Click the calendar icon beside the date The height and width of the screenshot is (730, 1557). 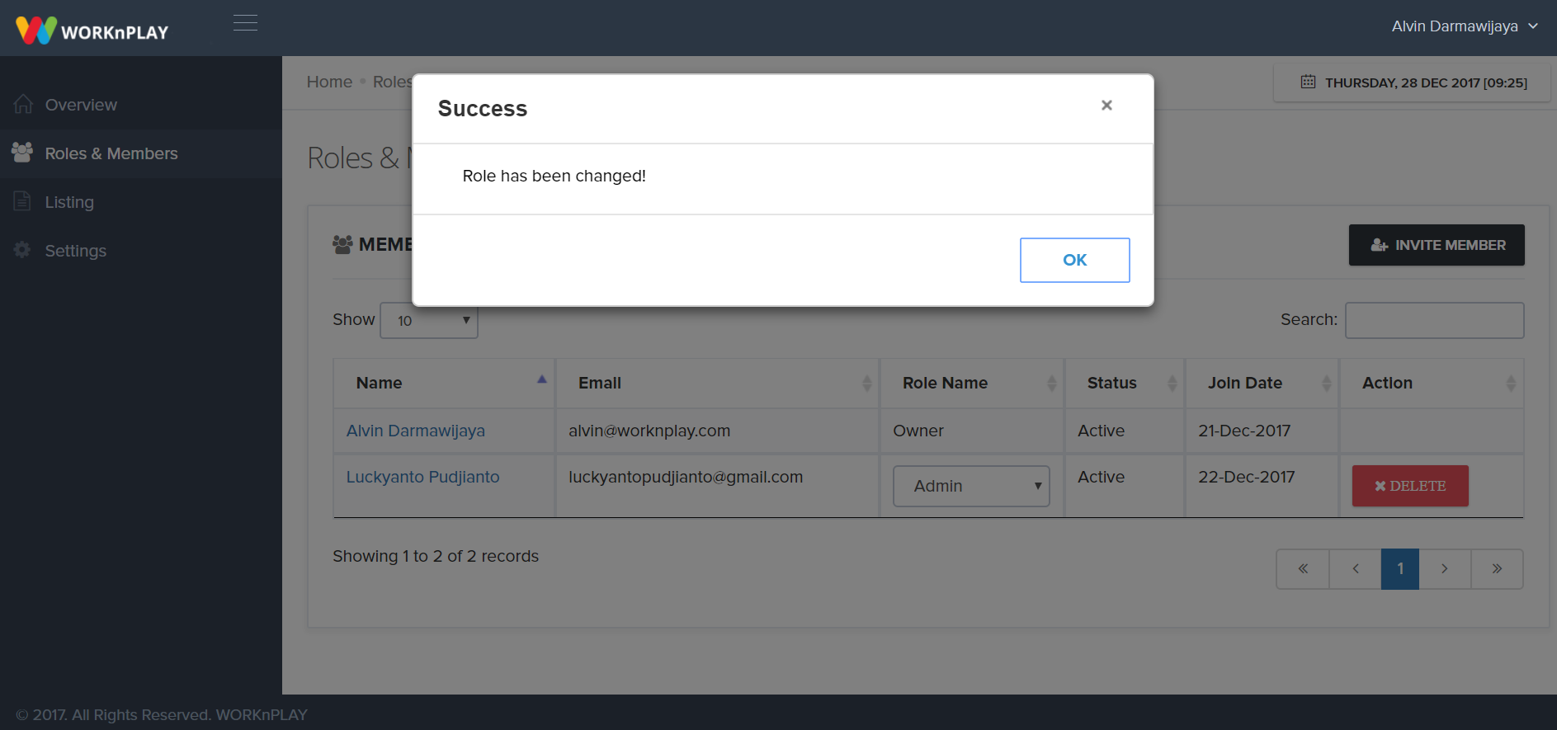[x=1308, y=82]
